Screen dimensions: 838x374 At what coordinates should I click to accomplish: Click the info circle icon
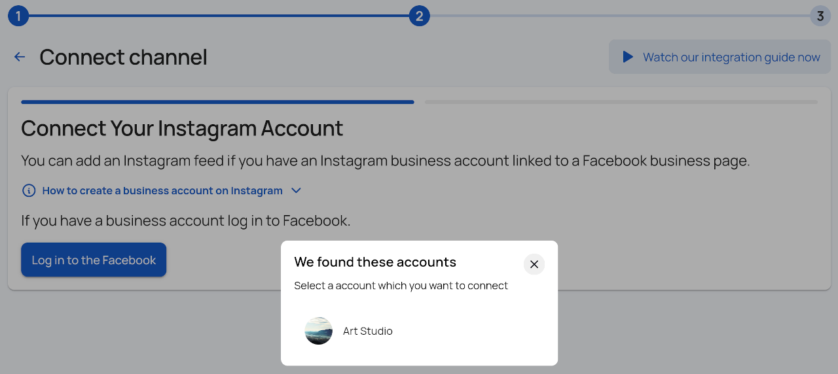[29, 191]
